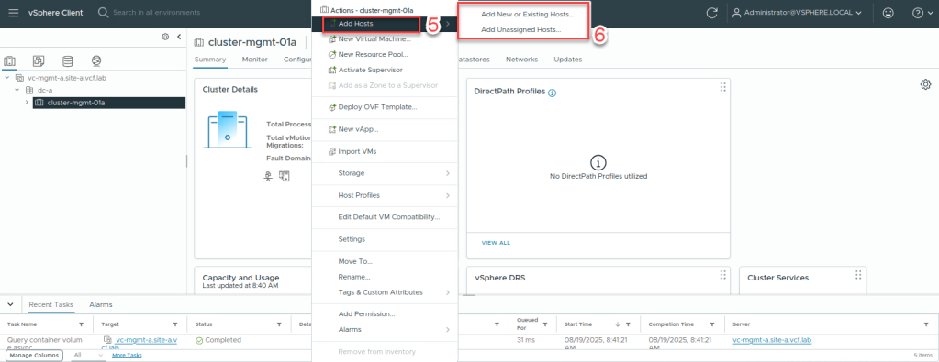939x362 pixels.
Task: Open the Hosts and Clusters inventory view
Action: coord(9,61)
